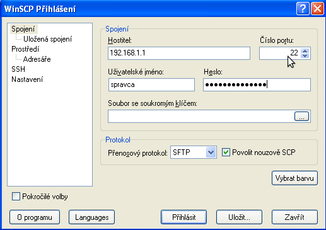Open Nastavení in the navigation tree
Viewport: 326px width, 230px height.
27,79
